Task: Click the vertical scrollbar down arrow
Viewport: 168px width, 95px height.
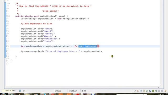Action: [x=161, y=85]
